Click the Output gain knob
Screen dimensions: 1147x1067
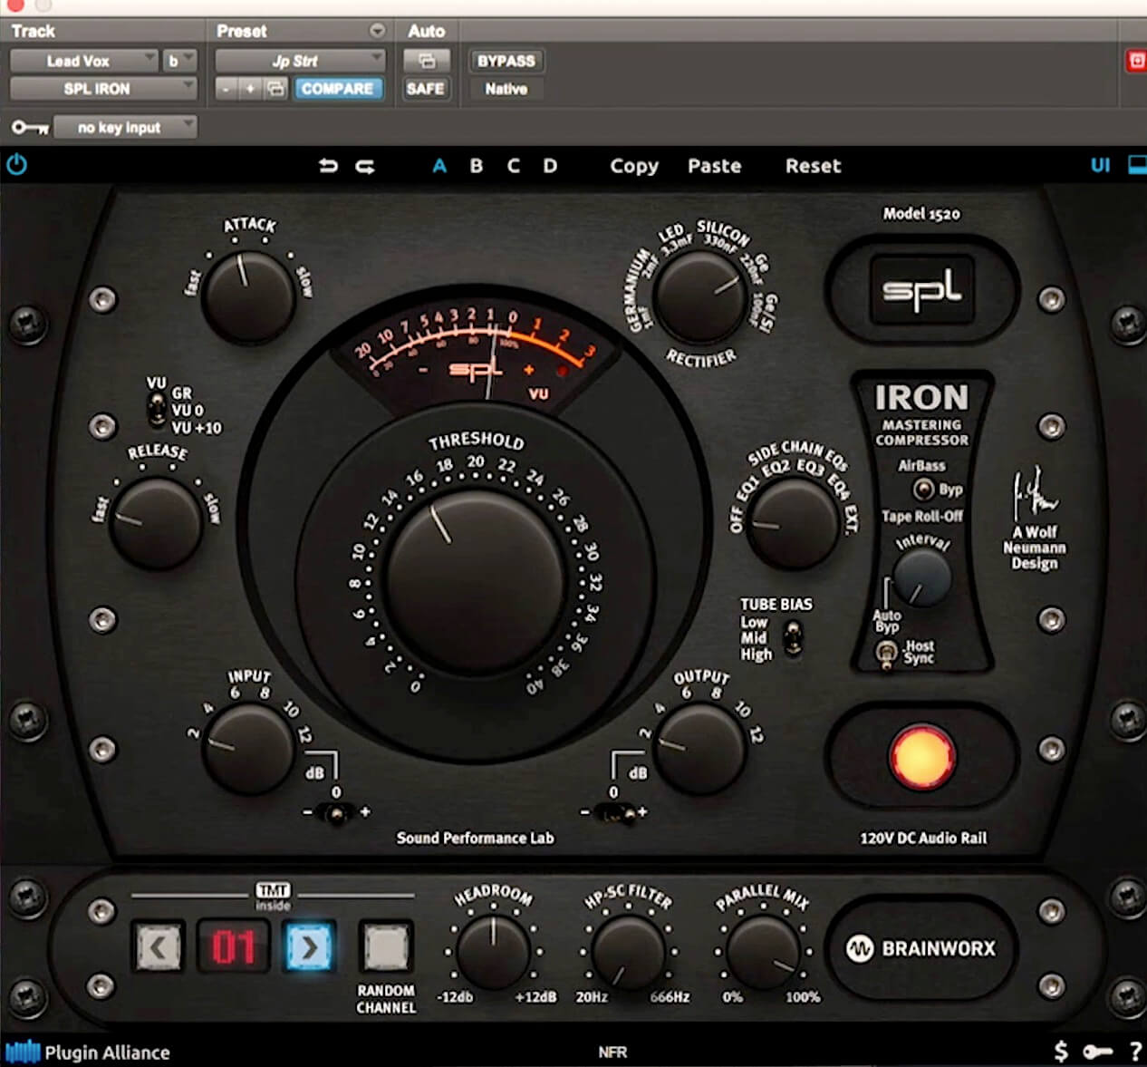pos(699,750)
